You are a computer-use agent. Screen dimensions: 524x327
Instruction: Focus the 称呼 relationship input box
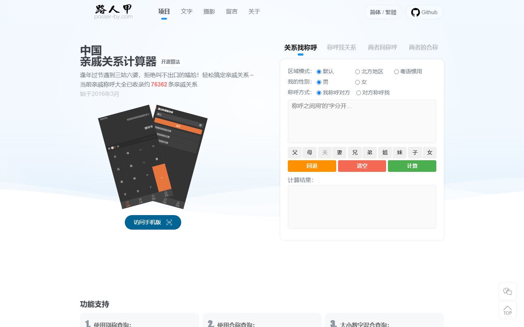[x=362, y=121]
